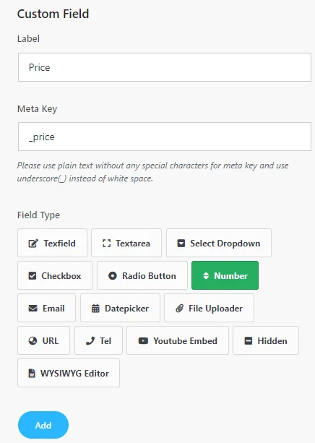
Task: Select the Tel phone handset icon
Action: (x=90, y=340)
